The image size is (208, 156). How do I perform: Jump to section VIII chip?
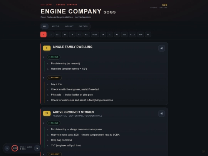point(95,35)
